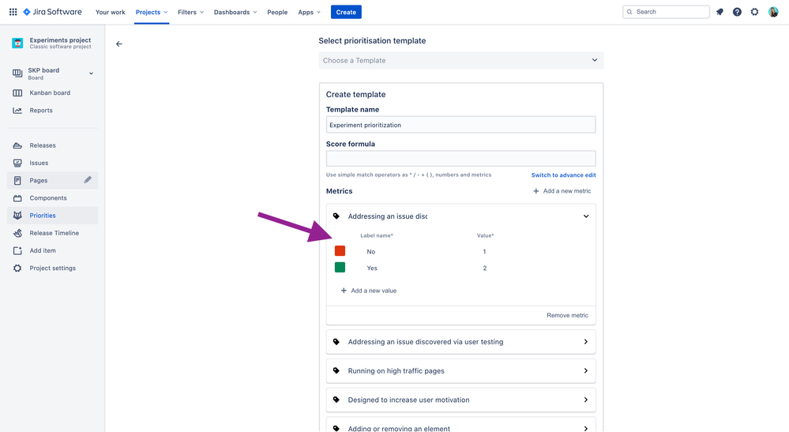The height and width of the screenshot is (432, 789).
Task: Click the pencil edit icon next to Pages
Action: 88,179
